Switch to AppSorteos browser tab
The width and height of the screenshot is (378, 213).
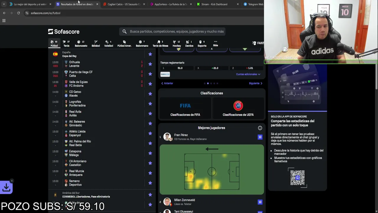(171, 4)
